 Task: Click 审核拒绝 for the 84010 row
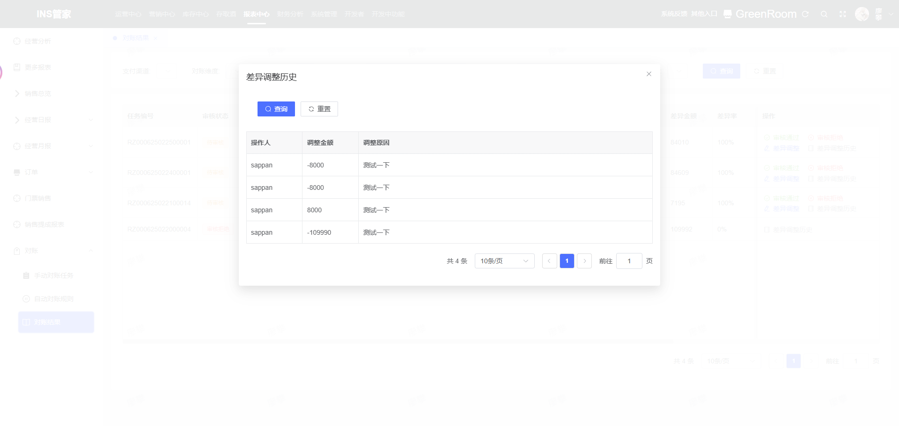826,137
